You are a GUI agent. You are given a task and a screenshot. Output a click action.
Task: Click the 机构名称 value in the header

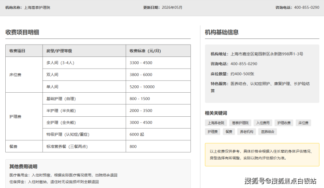click(37, 7)
